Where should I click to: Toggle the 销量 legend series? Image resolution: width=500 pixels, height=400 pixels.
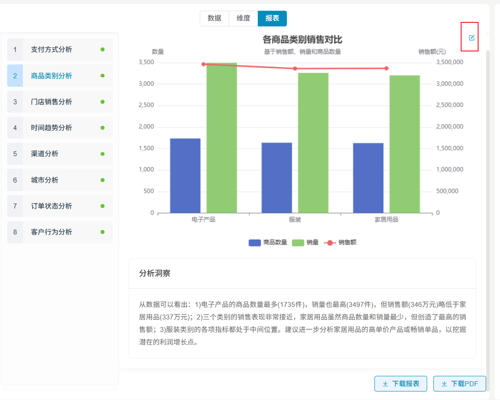[x=305, y=243]
